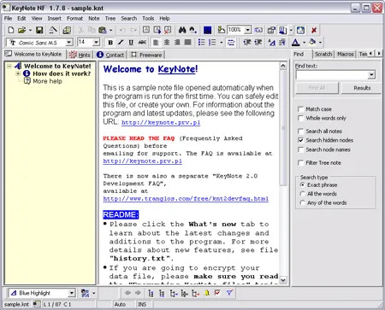Open the dropdown arrow beside the paste icon
Viewport: 385px width, 310px height.
pos(110,30)
